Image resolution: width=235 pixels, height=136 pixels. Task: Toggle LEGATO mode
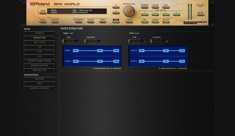(91, 22)
